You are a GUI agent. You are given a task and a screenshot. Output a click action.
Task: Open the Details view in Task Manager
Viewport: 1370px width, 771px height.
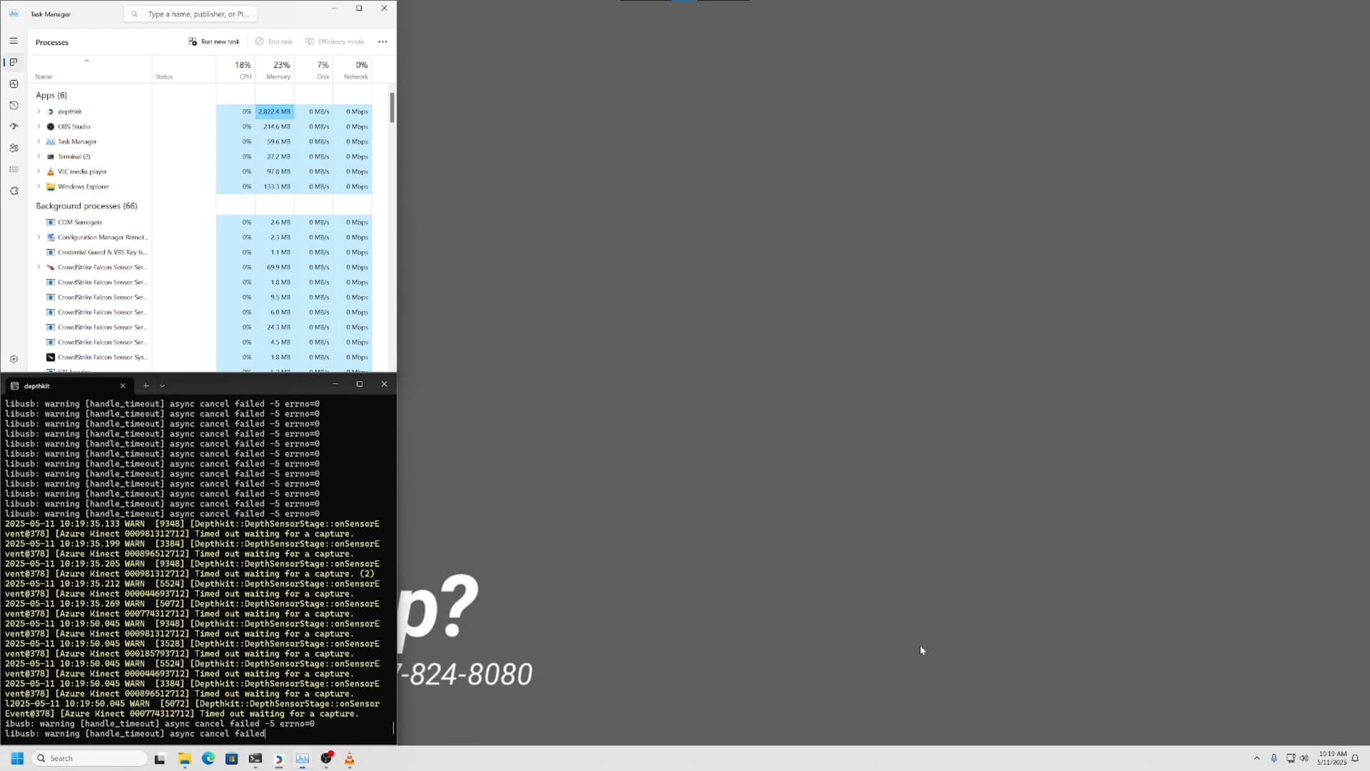[x=14, y=170]
